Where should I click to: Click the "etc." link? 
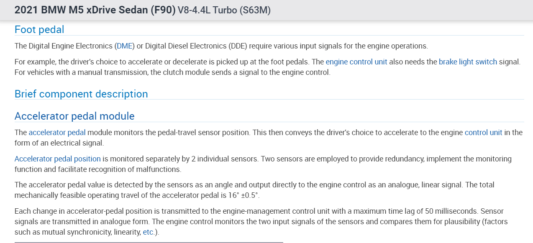[x=149, y=232]
